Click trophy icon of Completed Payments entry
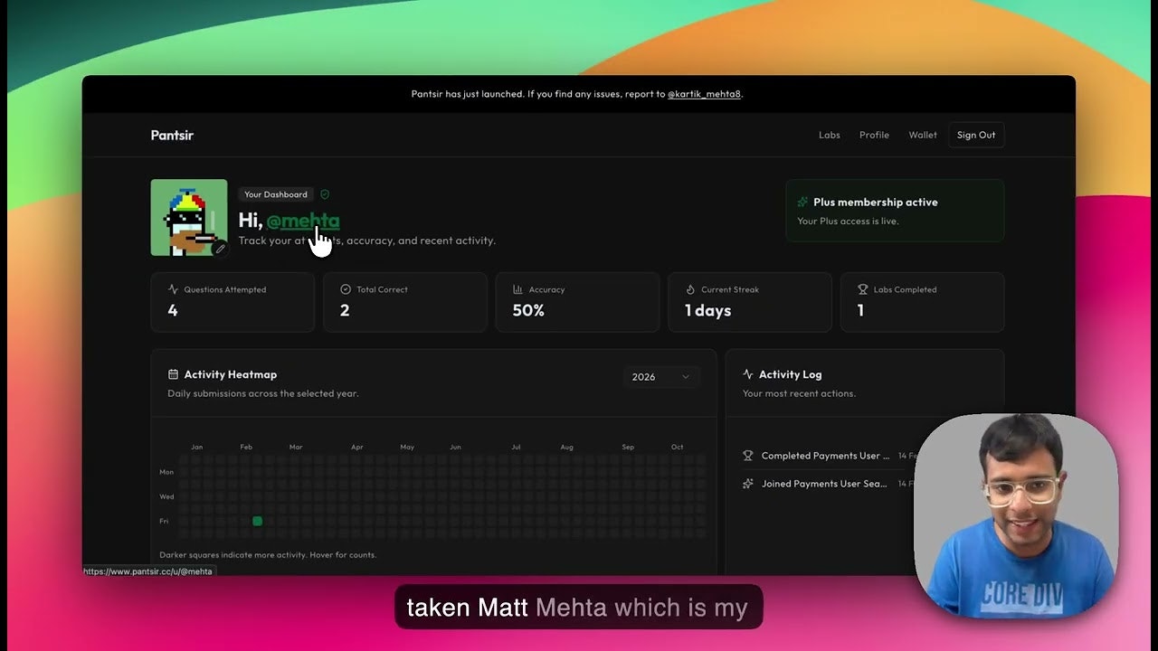 click(748, 456)
